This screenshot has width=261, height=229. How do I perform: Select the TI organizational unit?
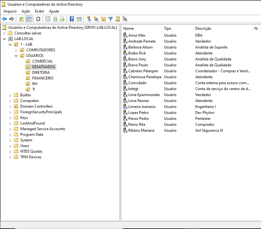pos(33,89)
